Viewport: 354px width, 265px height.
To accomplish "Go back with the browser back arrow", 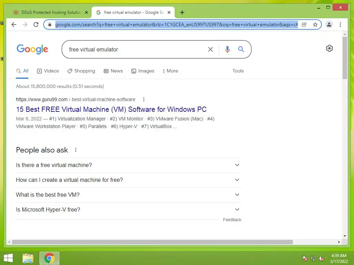I will tap(14, 24).
